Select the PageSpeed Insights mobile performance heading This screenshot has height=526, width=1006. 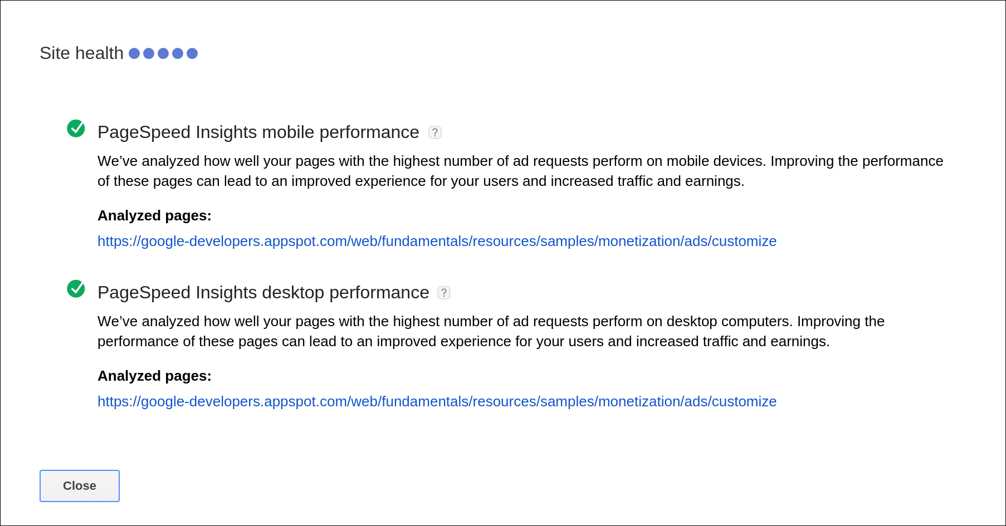point(258,132)
